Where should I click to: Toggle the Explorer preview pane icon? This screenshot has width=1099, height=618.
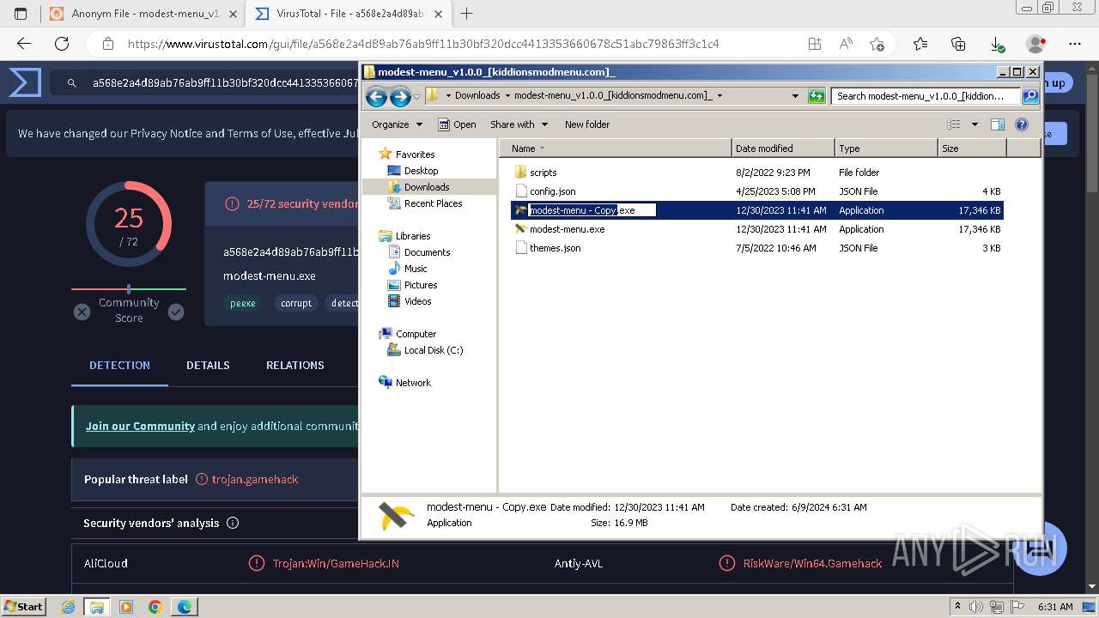(998, 124)
